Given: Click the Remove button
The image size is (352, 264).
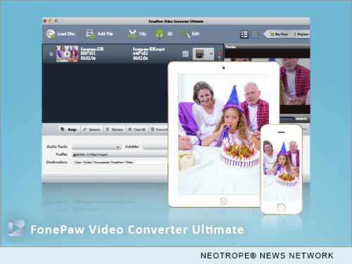Looking at the screenshot, I should (x=114, y=130).
